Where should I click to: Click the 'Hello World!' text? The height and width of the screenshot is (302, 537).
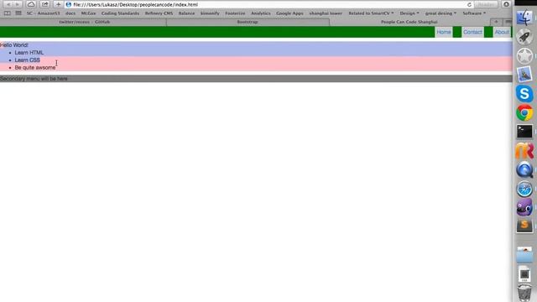pos(14,44)
